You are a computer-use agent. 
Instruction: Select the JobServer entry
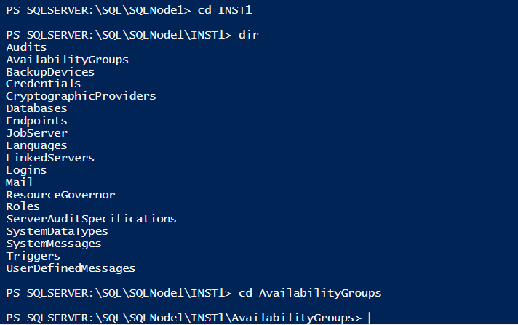tap(36, 133)
